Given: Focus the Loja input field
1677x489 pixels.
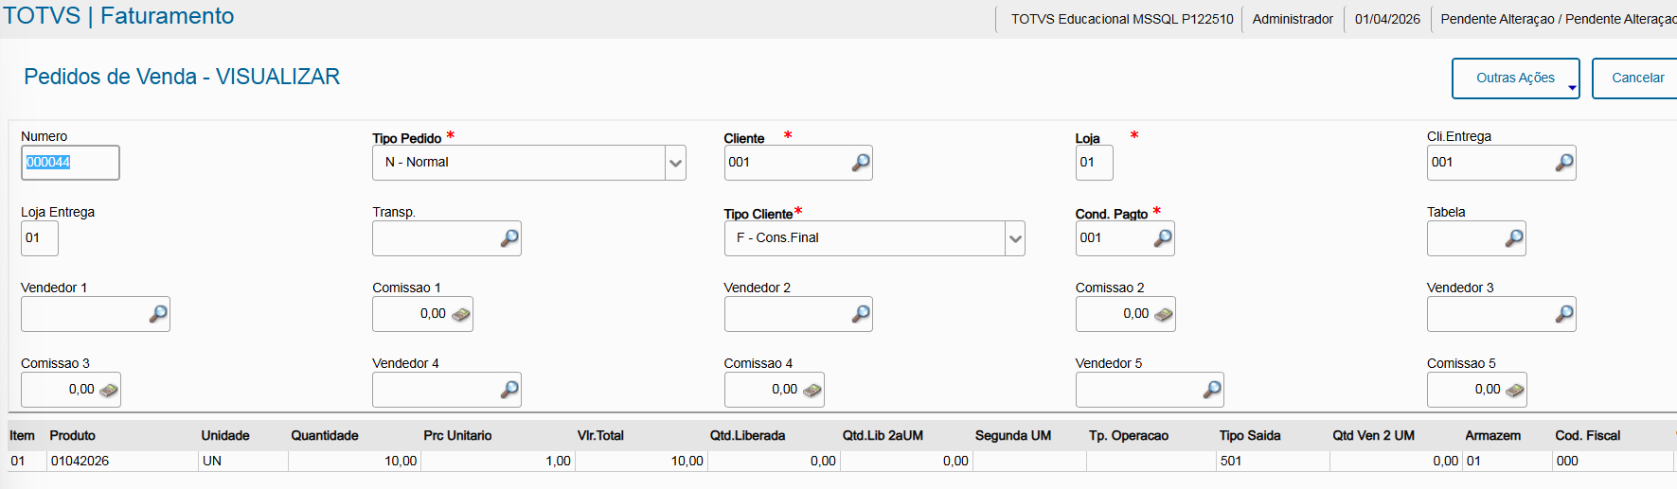Looking at the screenshot, I should click(1094, 163).
